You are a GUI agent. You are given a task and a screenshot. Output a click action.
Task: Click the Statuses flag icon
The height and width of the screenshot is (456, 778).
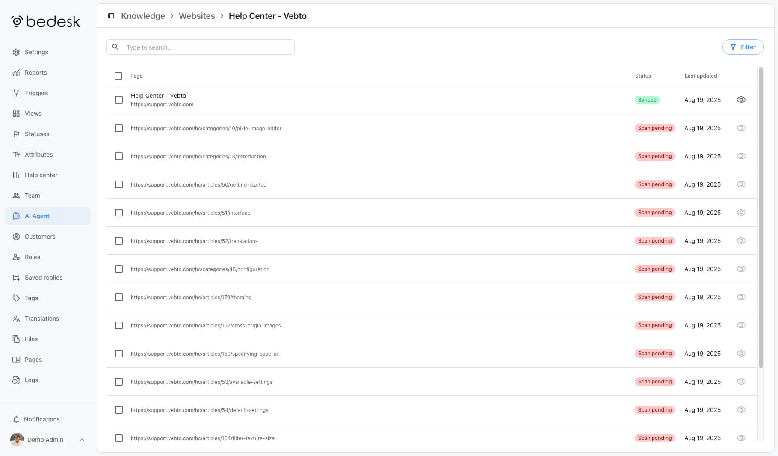(x=16, y=134)
